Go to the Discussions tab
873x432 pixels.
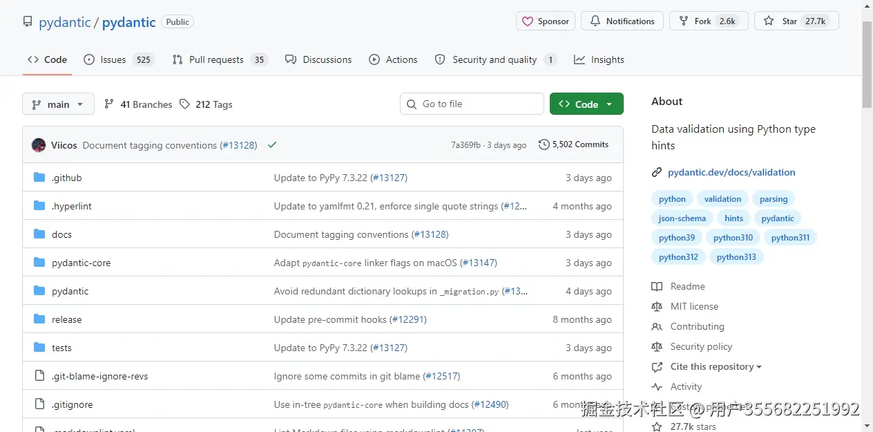318,59
